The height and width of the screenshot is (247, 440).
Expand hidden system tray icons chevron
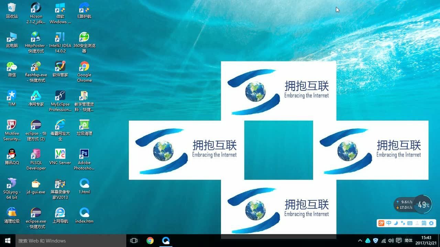point(360,240)
